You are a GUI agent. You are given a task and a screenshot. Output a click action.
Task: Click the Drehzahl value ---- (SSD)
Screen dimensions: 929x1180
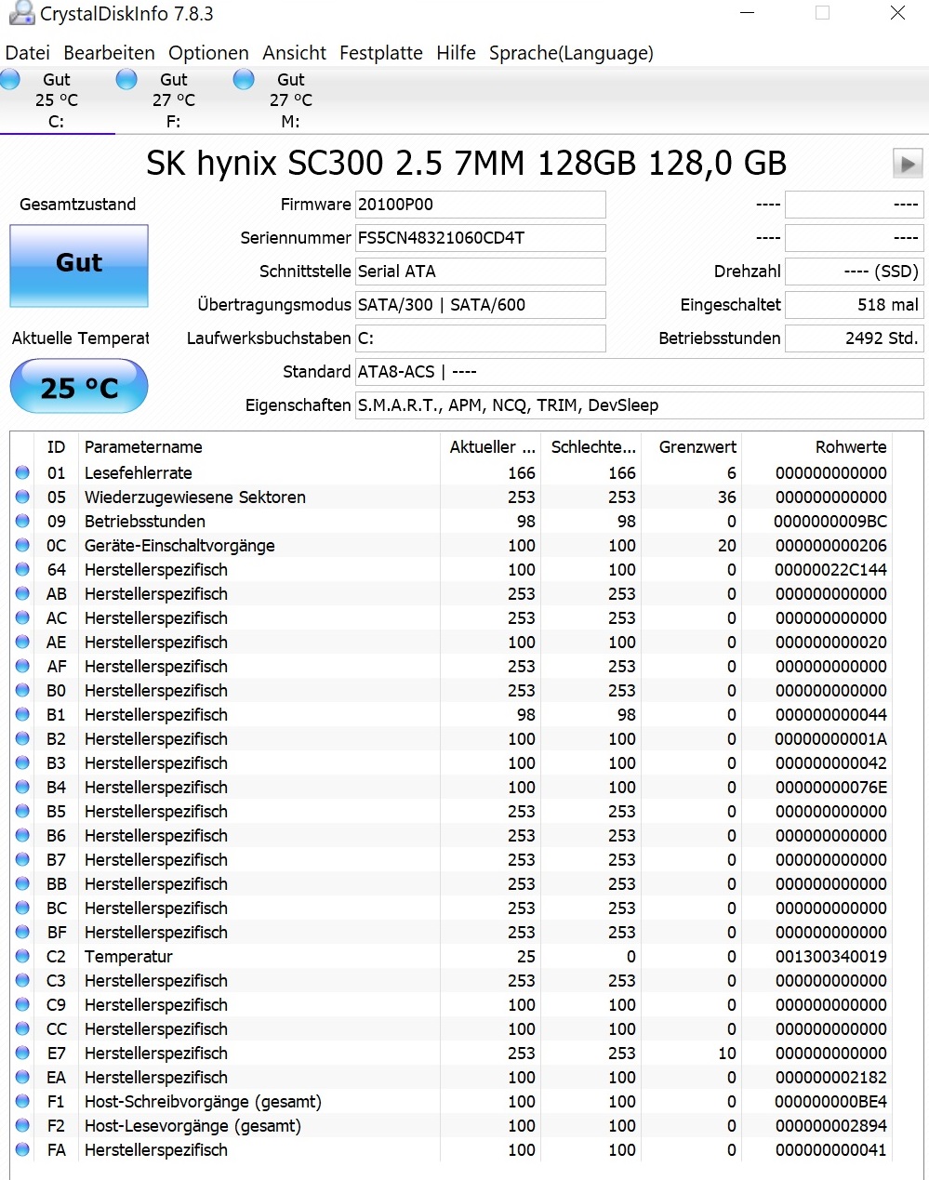(855, 272)
